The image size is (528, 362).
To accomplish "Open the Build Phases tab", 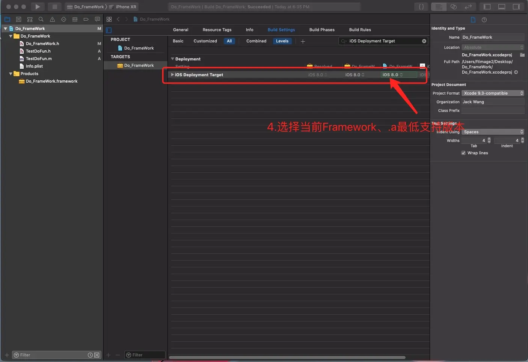I will (x=322, y=30).
